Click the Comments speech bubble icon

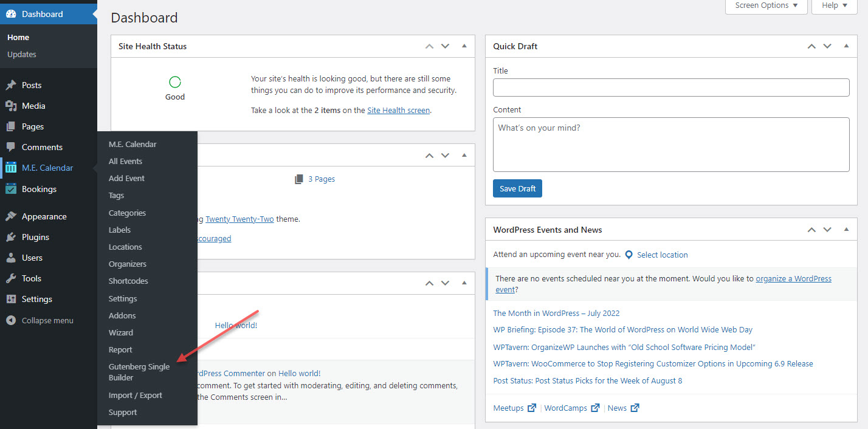click(x=11, y=147)
